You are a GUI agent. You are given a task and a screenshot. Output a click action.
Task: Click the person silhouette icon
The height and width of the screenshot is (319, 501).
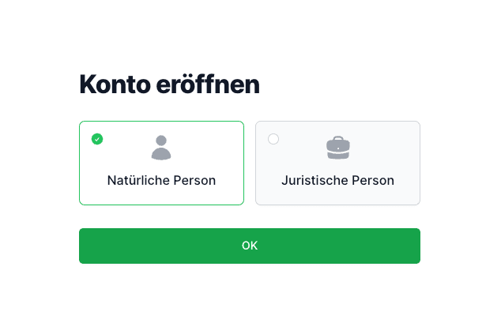161,147
